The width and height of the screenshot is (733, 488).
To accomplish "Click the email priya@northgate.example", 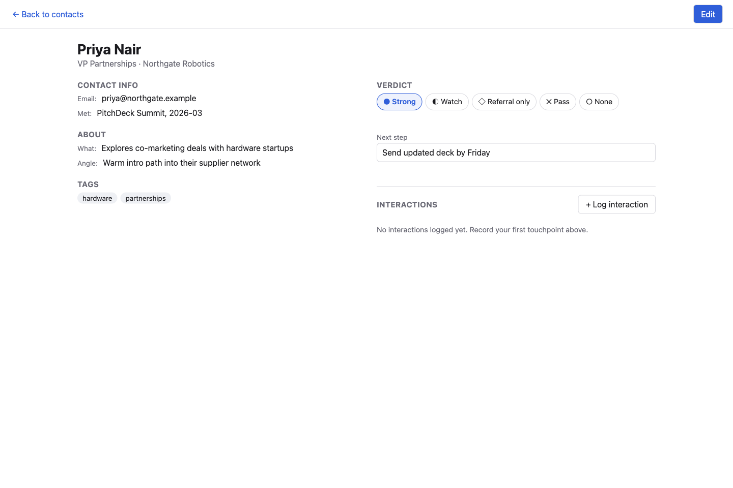I will pos(149,98).
